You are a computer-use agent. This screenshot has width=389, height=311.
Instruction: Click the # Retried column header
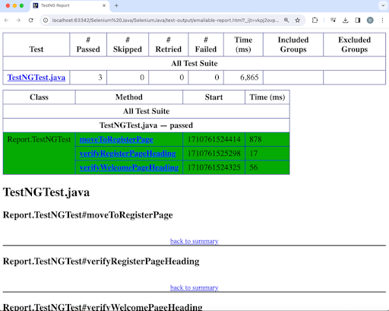(x=169, y=45)
